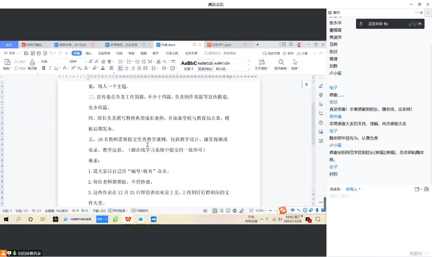Click the 分享 (Share) button
Viewport: 432px width, 257px height.
302,54
